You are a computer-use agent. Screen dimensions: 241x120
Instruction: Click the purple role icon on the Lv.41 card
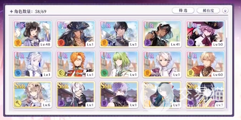(x=148, y=43)
